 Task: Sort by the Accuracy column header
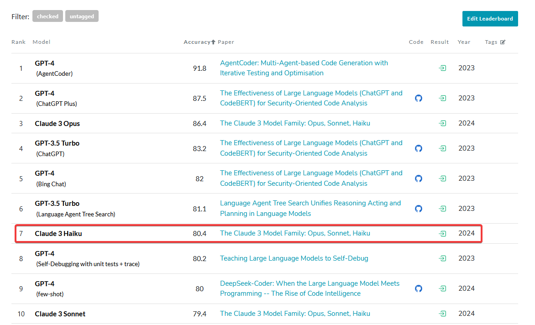(197, 42)
